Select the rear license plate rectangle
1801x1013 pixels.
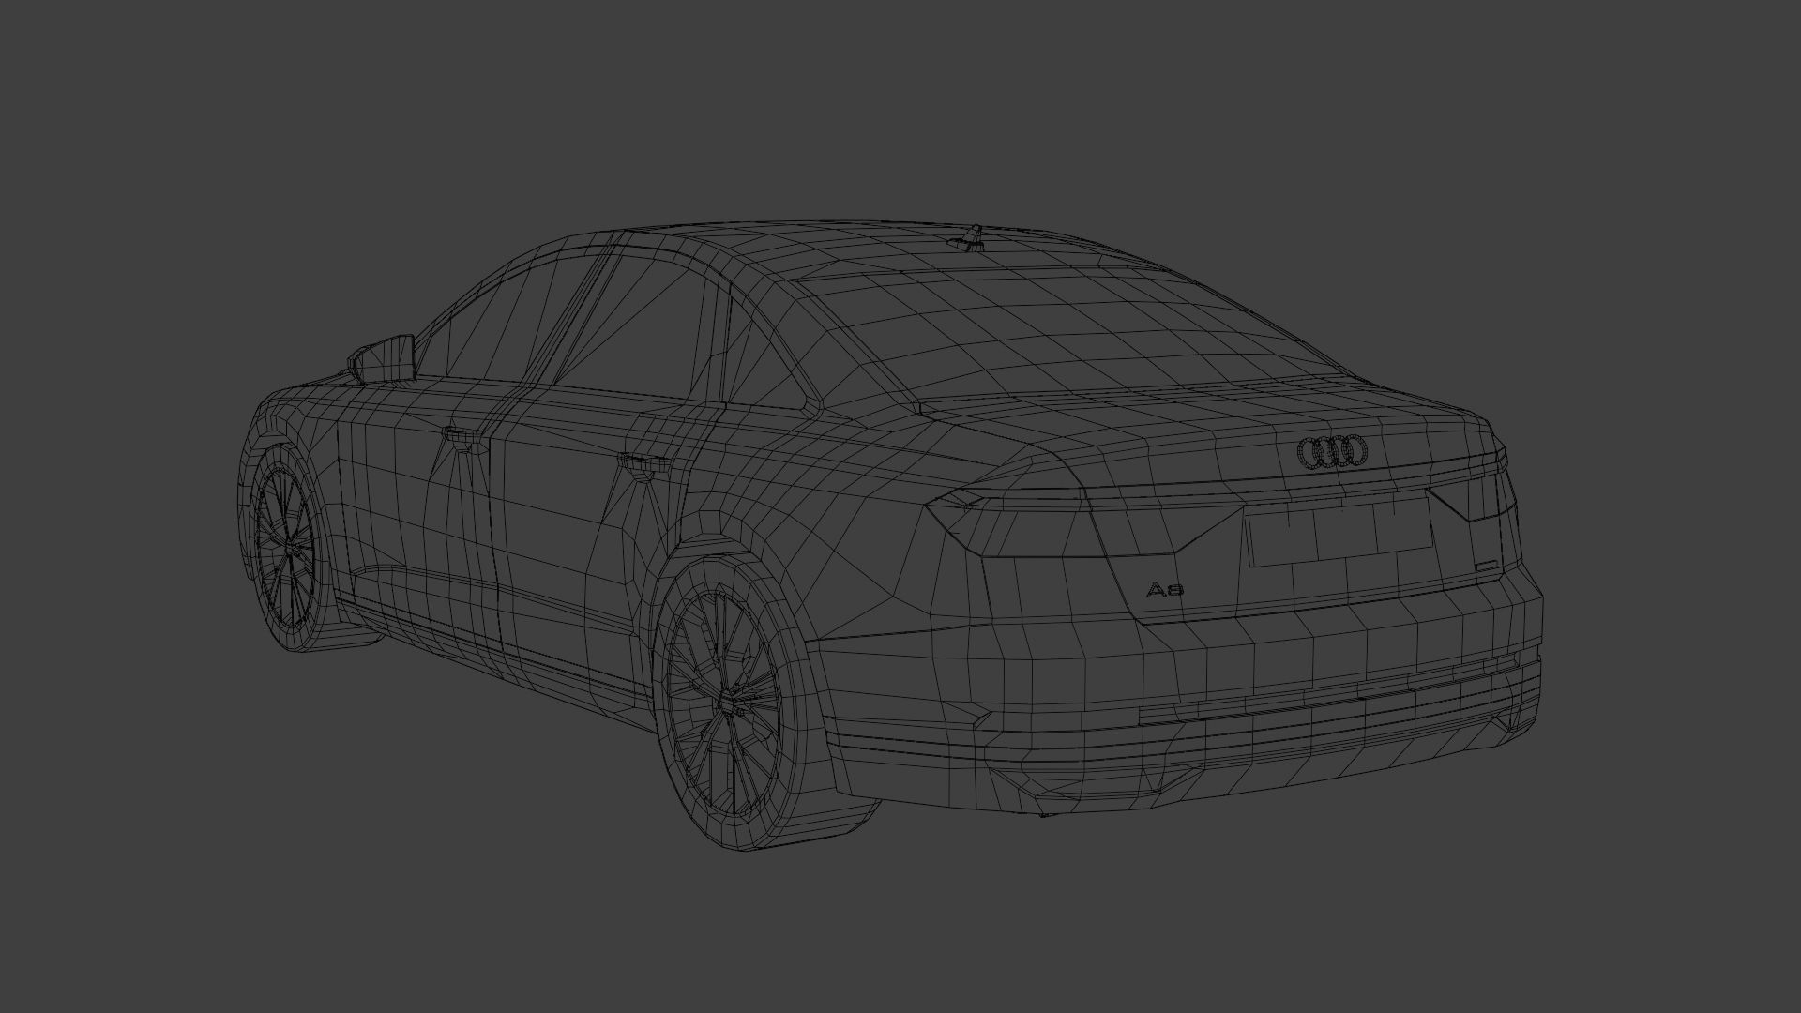[x=1339, y=534]
